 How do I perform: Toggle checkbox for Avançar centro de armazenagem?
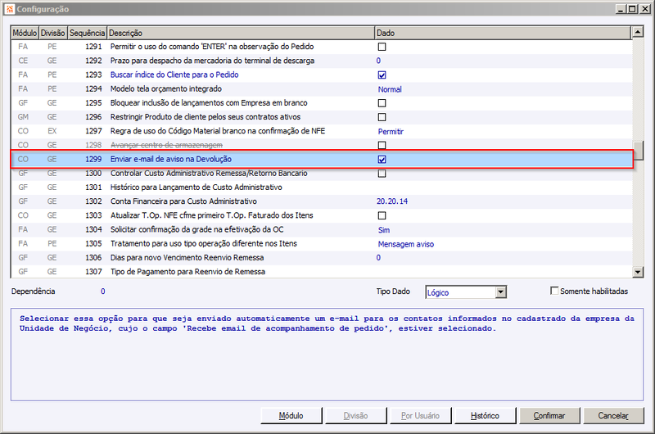382,145
